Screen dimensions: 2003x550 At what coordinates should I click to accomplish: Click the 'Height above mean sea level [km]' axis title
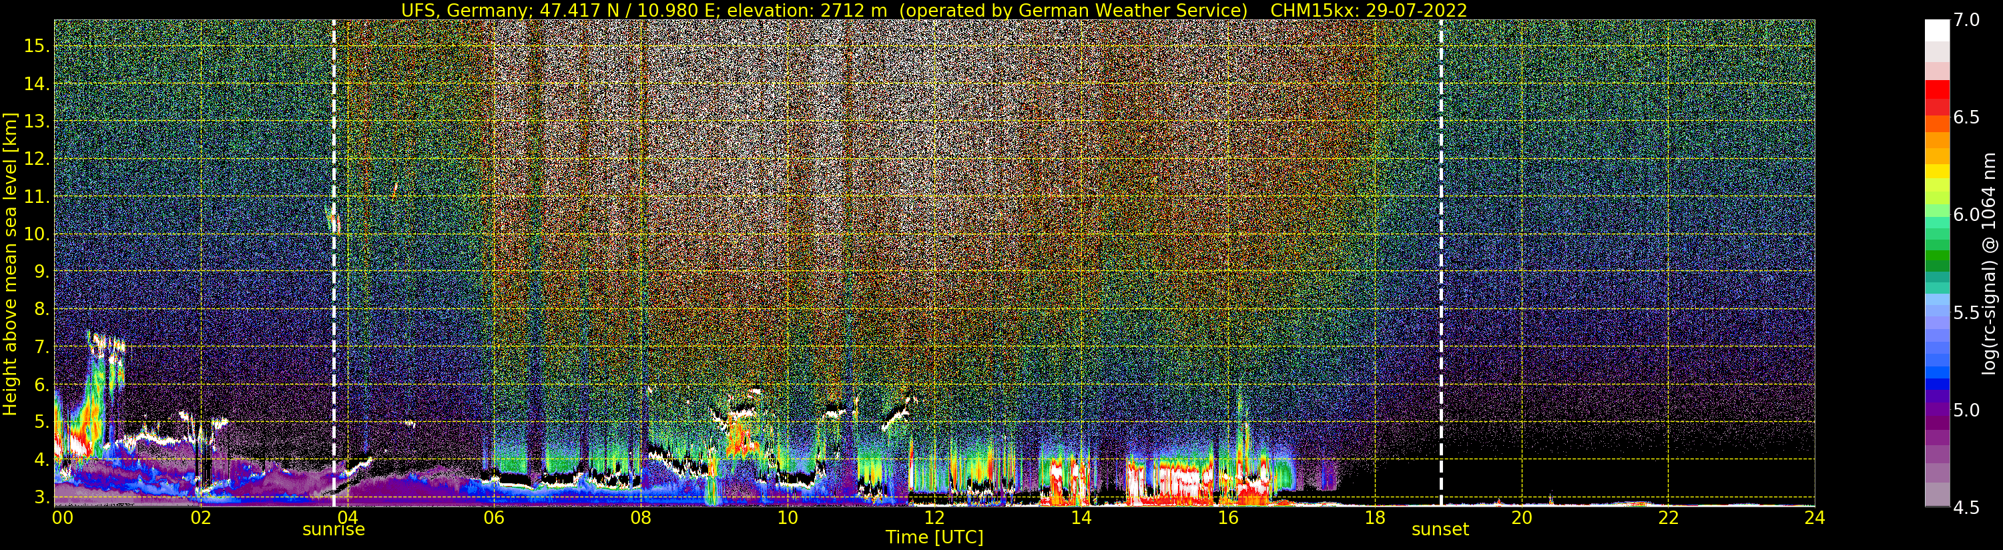[11, 263]
